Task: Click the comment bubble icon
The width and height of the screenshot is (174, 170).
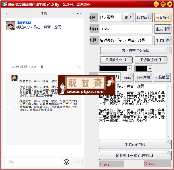Action: 9,109
